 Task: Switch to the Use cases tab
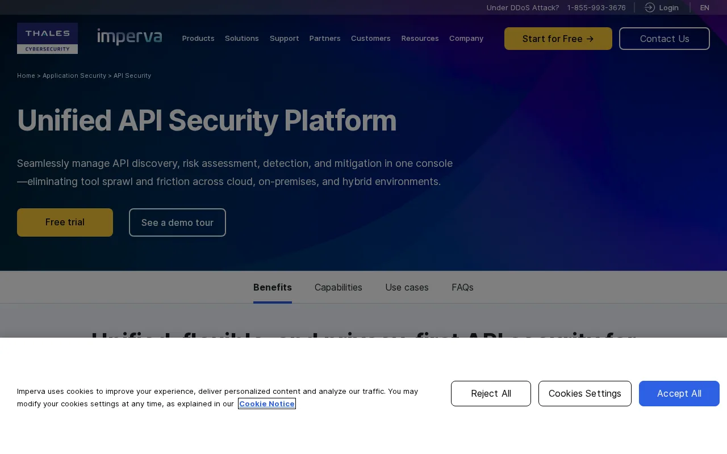pos(407,287)
